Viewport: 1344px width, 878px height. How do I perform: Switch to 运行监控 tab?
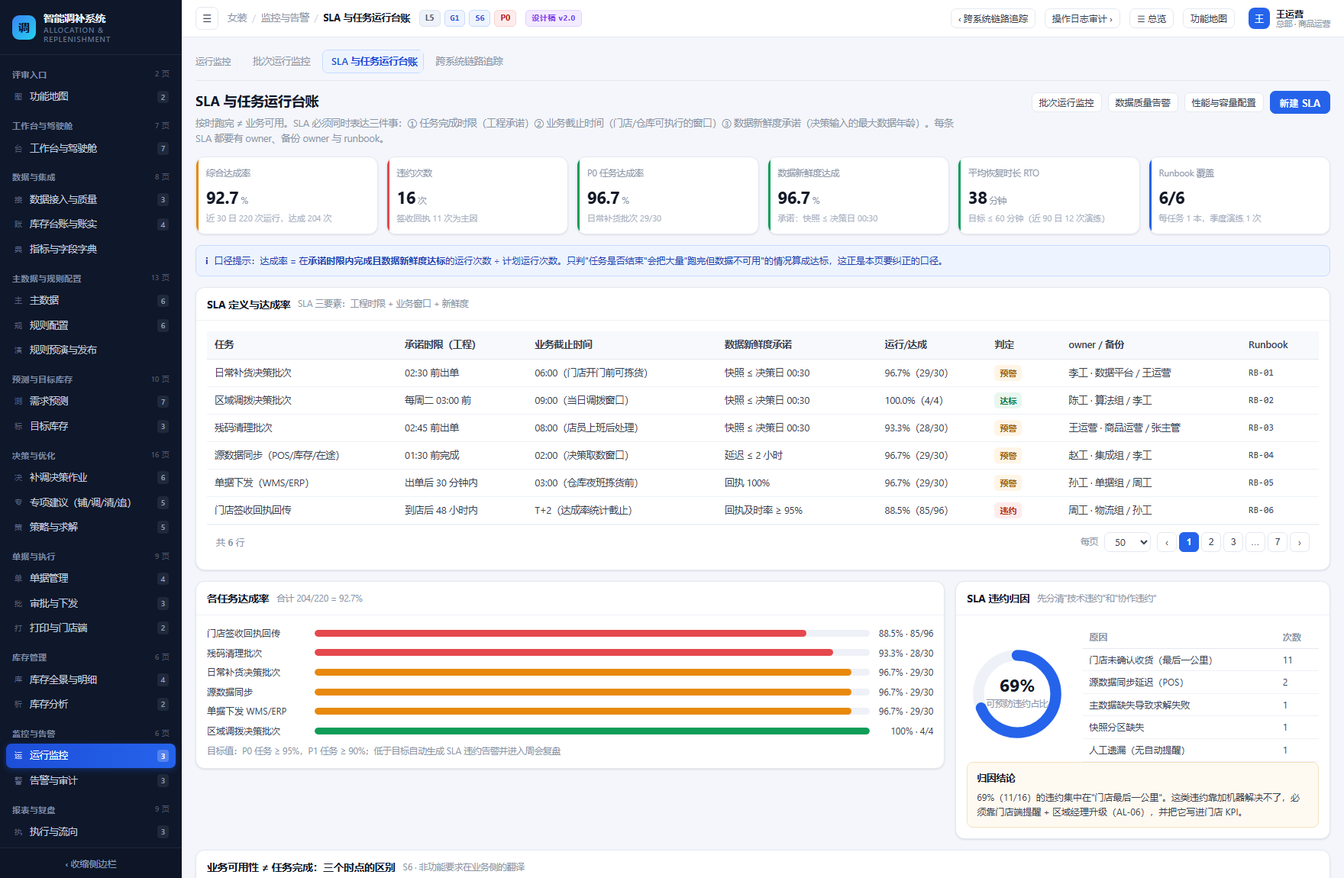click(x=213, y=62)
